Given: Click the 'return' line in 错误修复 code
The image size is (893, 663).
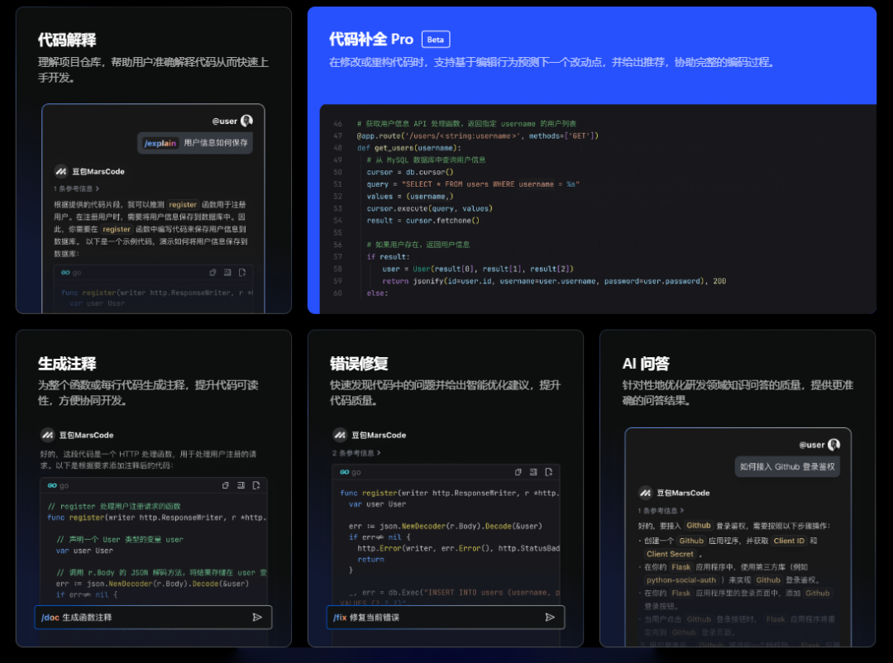Looking at the screenshot, I should [370, 560].
